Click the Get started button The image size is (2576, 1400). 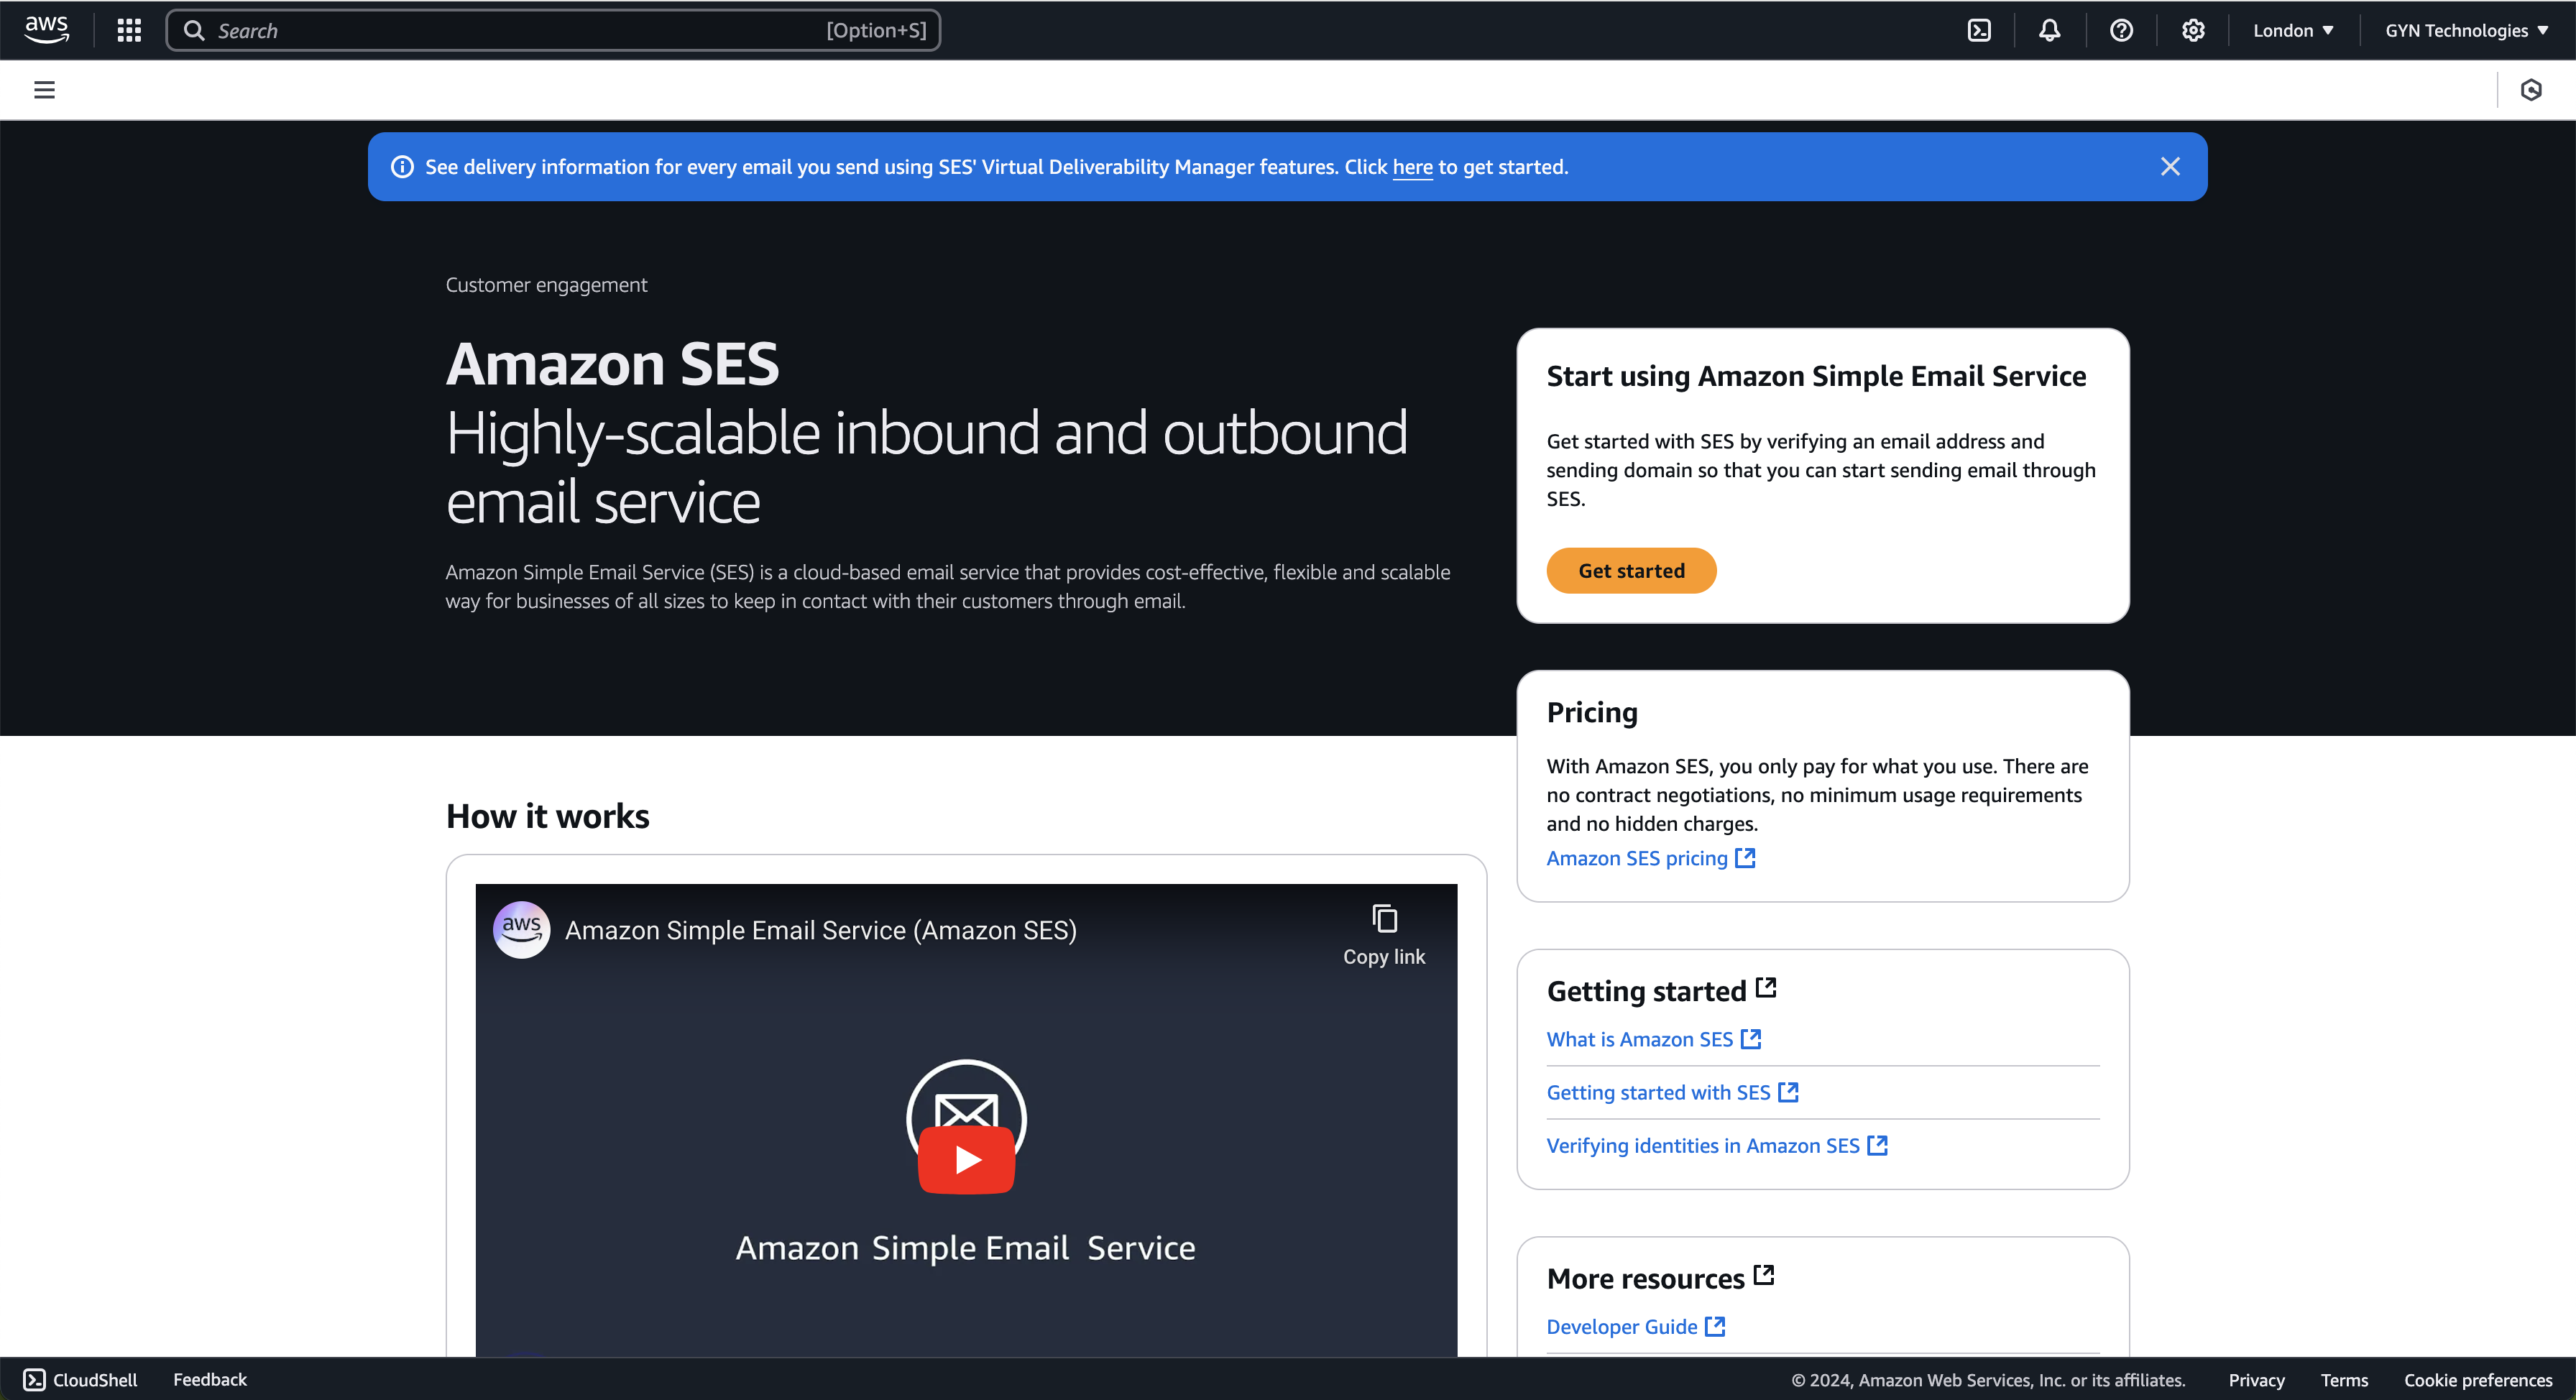coord(1631,571)
